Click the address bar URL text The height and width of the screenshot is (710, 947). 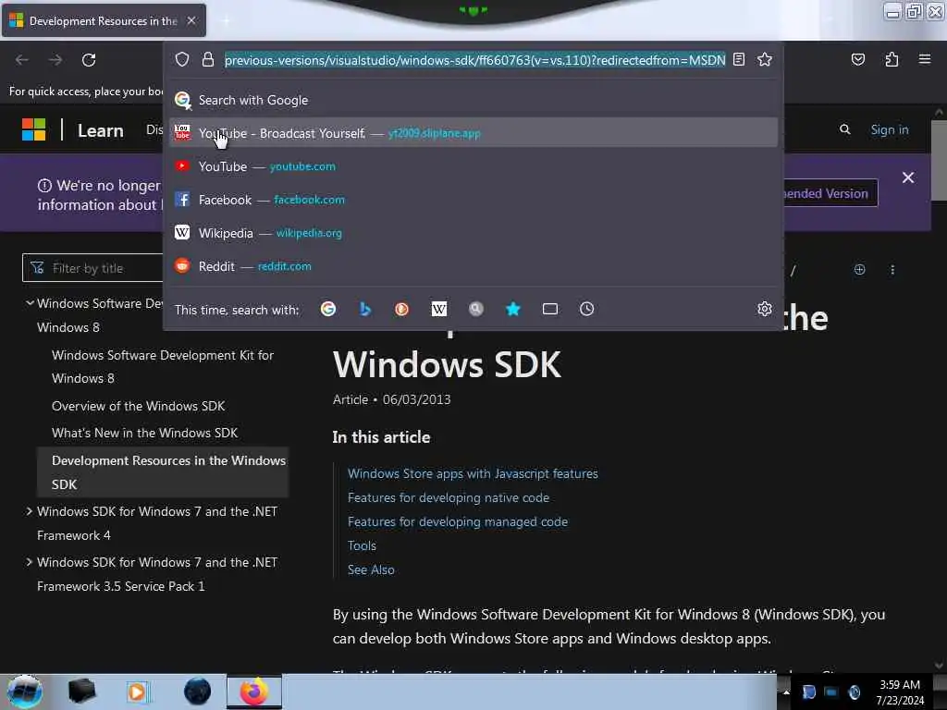474,60
